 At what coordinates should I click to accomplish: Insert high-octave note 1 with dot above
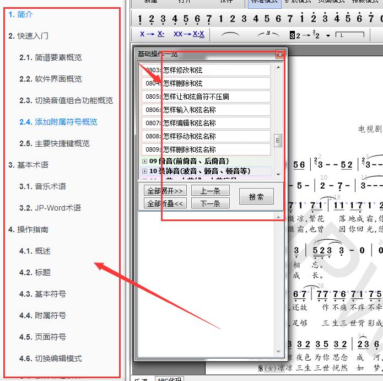[x=302, y=18]
